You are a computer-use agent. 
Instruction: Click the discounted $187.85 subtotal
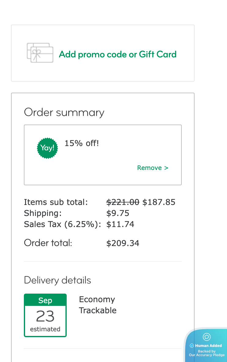159,202
